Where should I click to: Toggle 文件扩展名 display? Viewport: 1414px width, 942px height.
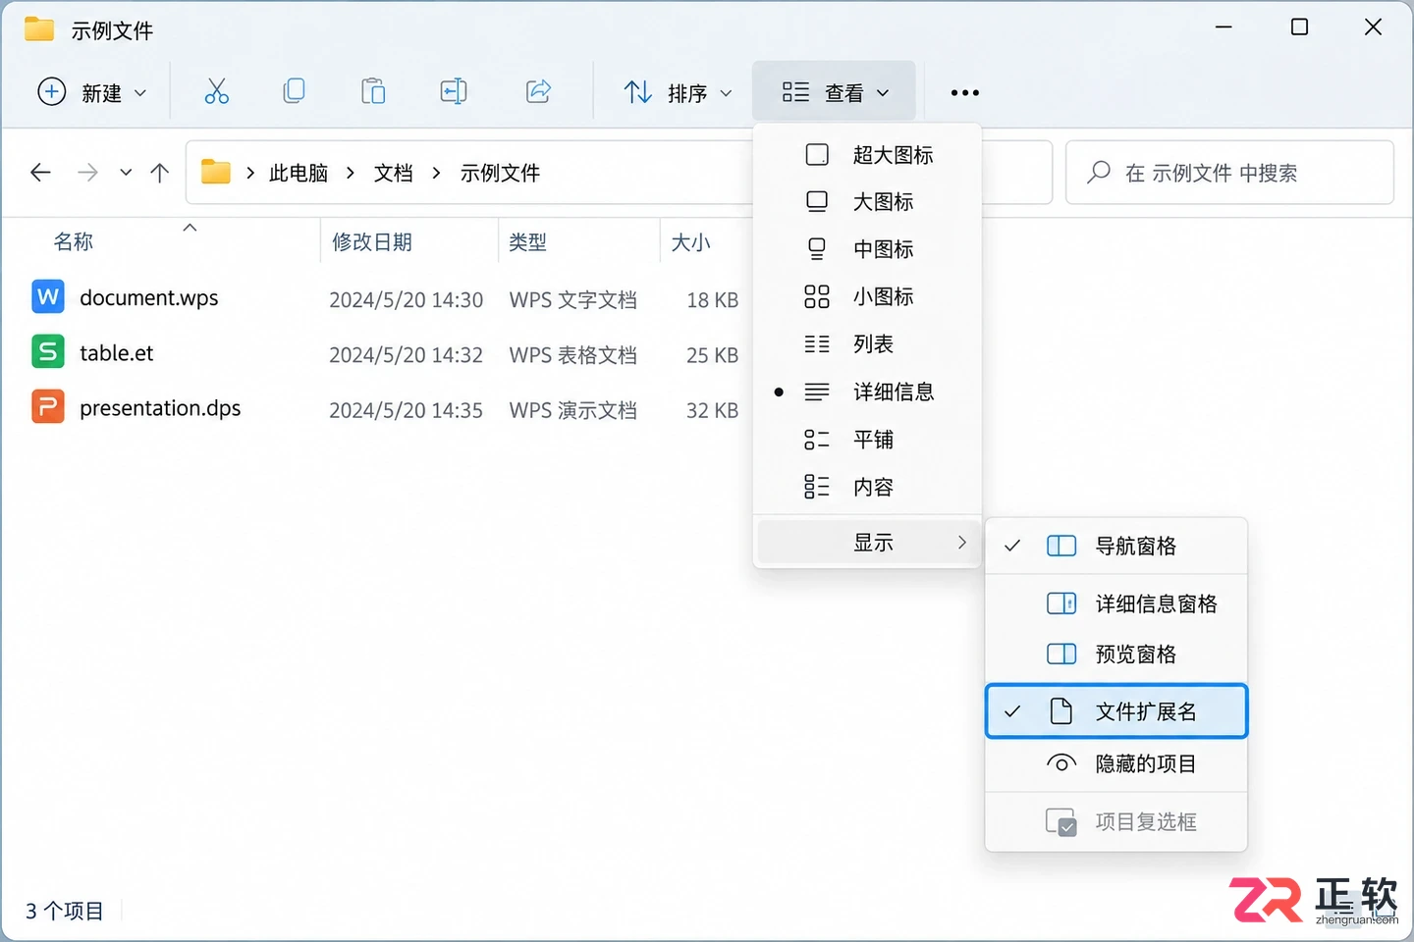coord(1116,710)
